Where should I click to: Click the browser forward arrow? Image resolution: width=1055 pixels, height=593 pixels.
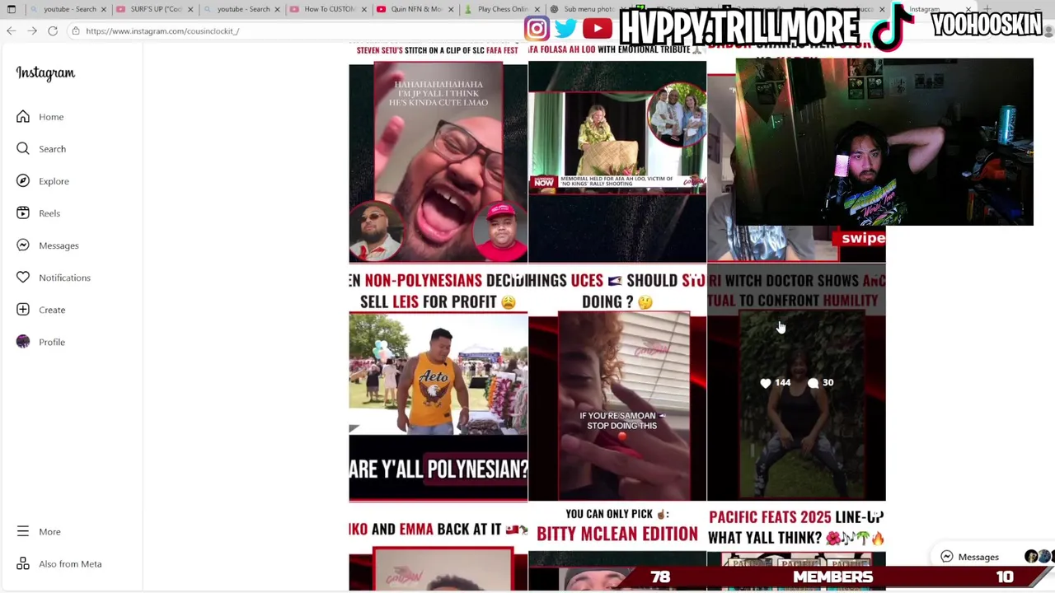point(32,31)
